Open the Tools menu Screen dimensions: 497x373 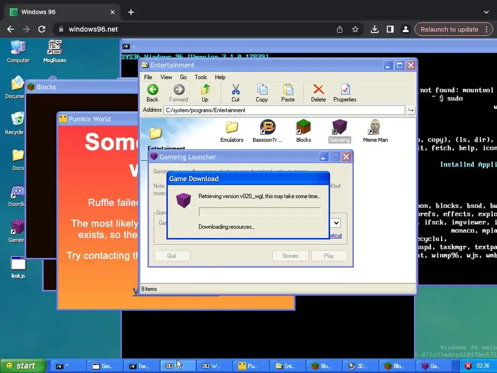tap(200, 77)
